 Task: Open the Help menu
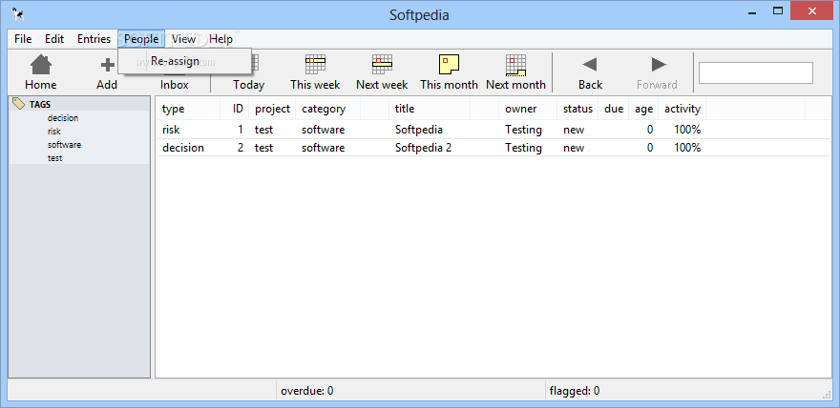(220, 39)
